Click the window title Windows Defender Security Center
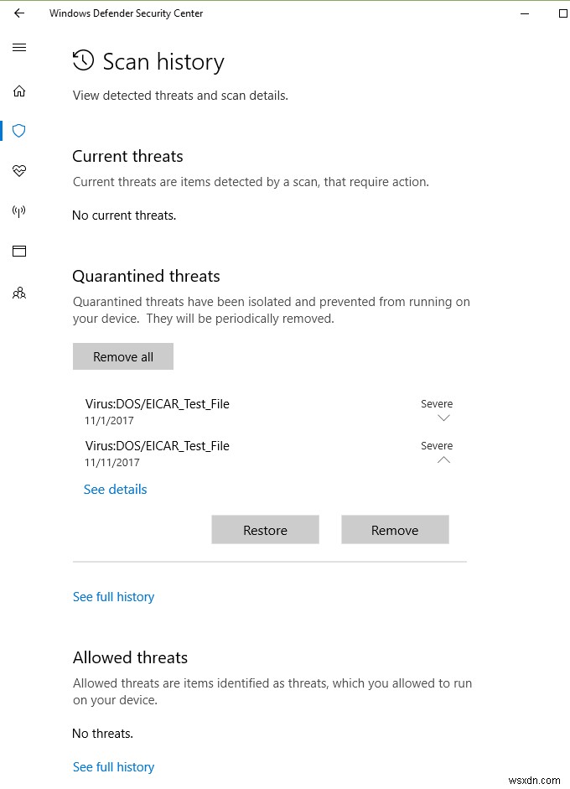 pos(127,13)
